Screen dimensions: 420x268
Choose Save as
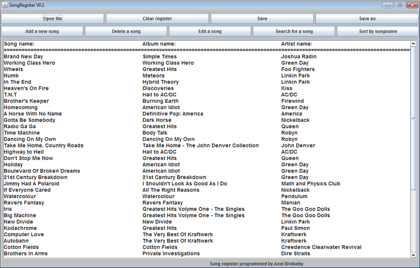(367, 19)
